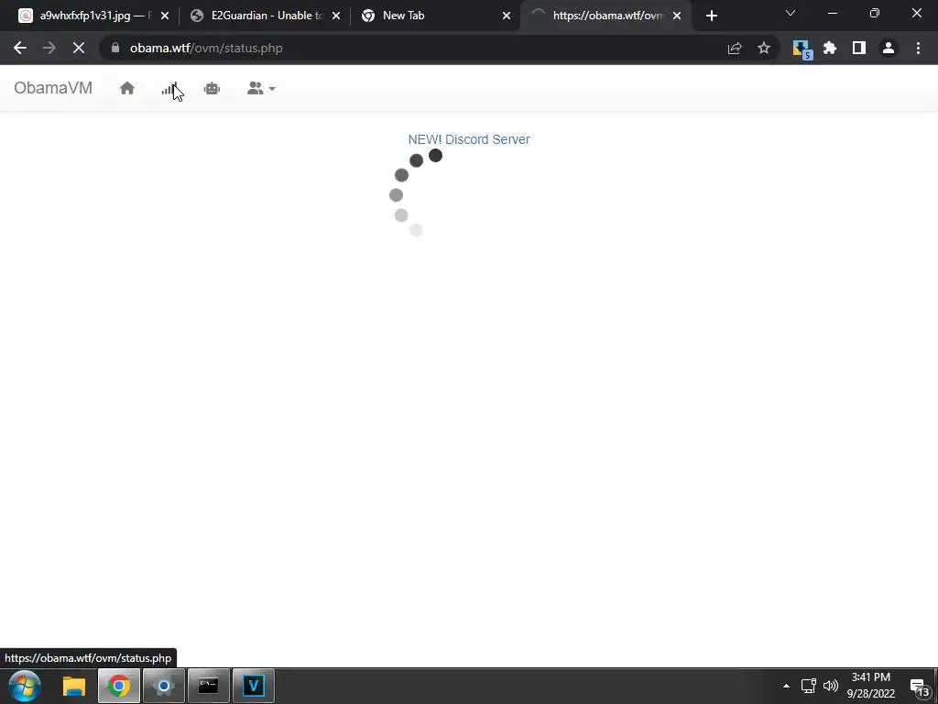
Task: Open the network tray icon
Action: 809,686
